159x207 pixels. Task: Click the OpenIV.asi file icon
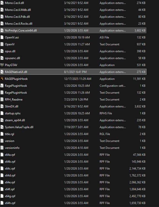pyautogui.click(x=2, y=37)
